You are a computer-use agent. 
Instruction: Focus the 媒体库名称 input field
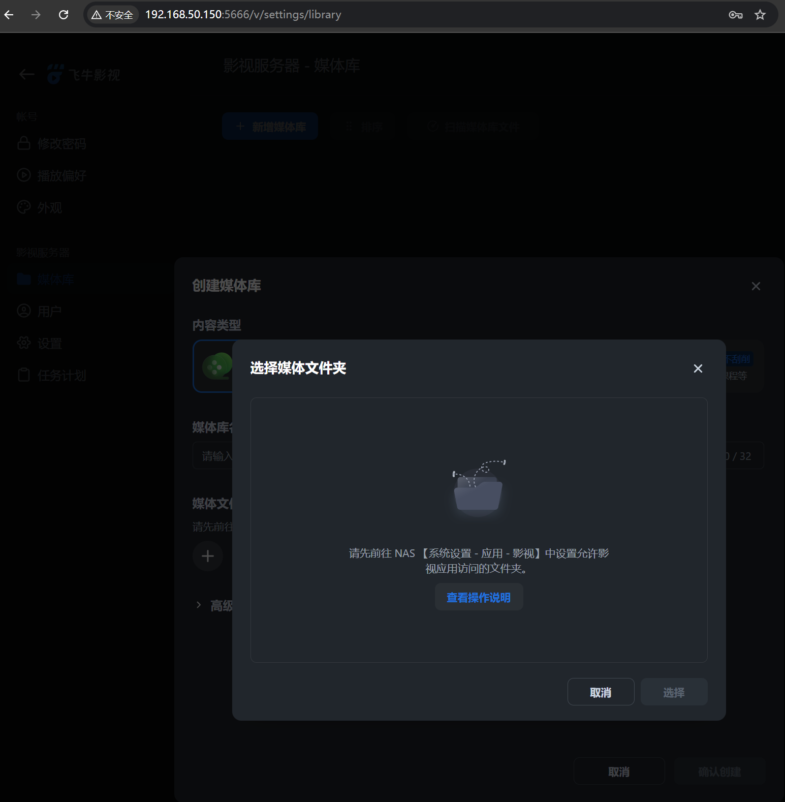(x=478, y=456)
